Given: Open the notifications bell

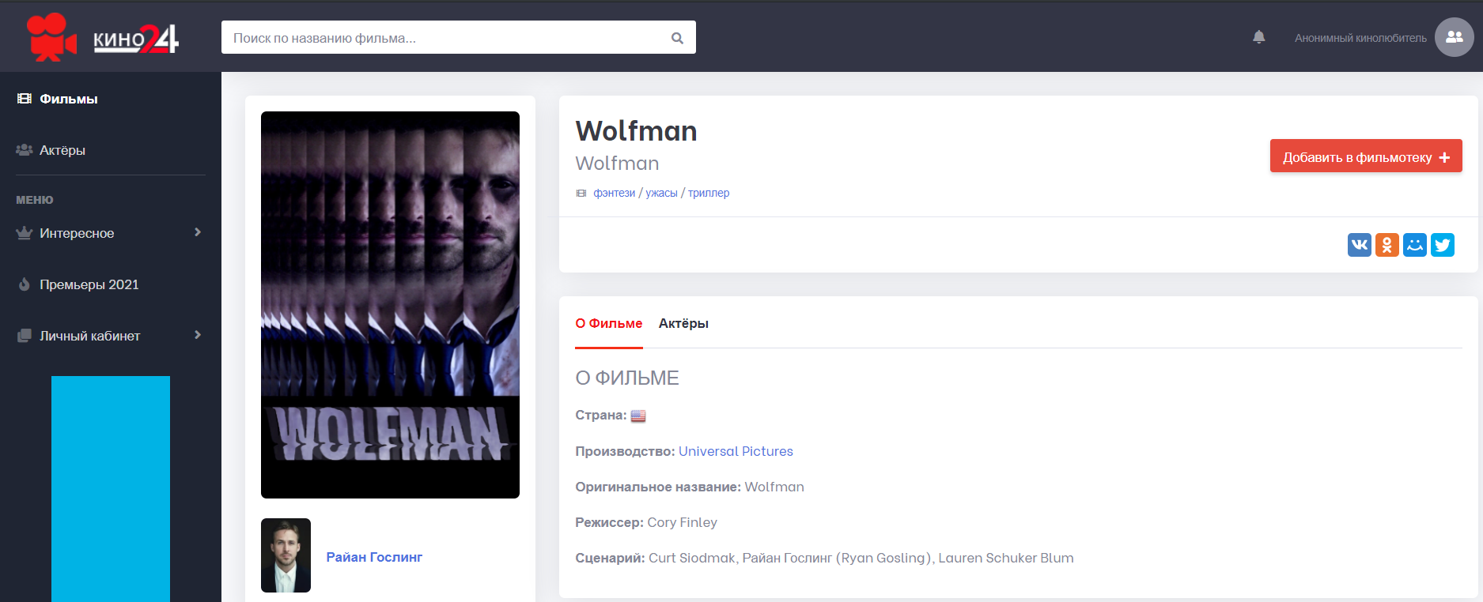Looking at the screenshot, I should tap(1259, 37).
